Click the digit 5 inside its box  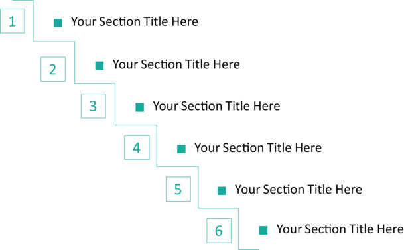coord(178,190)
